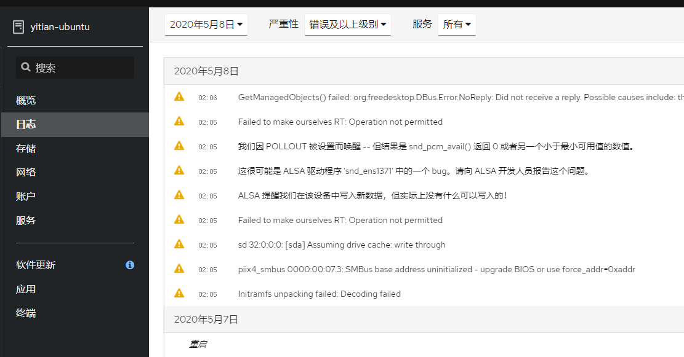Click the blue info icon beside 软件更新
The height and width of the screenshot is (357, 684).
[130, 265]
